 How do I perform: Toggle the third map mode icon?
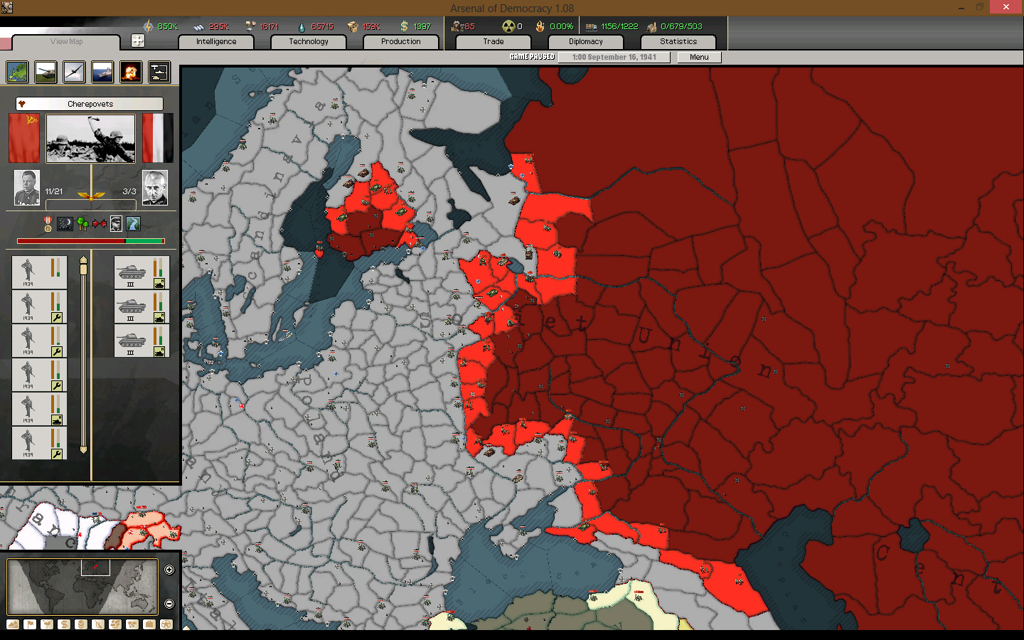47,624
